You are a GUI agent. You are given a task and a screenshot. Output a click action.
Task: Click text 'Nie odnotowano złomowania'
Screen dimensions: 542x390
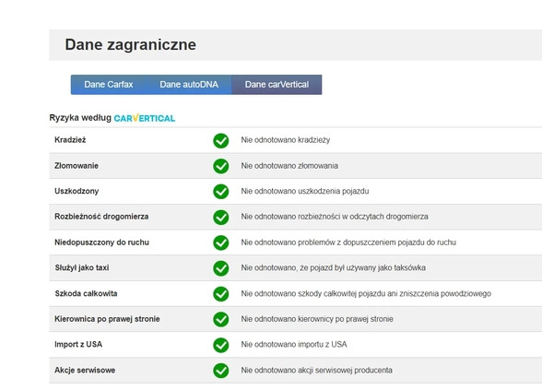pos(289,166)
